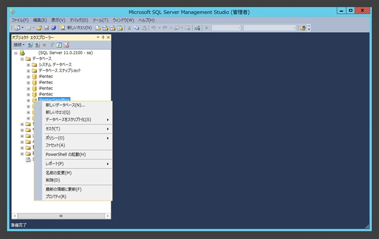Click the Analysis Services DMX Query icon

click(x=113, y=28)
